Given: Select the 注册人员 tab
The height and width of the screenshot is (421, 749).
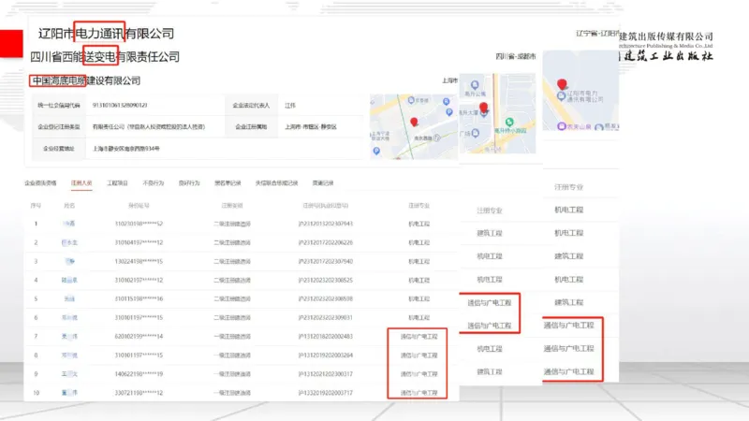Looking at the screenshot, I should pyautogui.click(x=81, y=182).
